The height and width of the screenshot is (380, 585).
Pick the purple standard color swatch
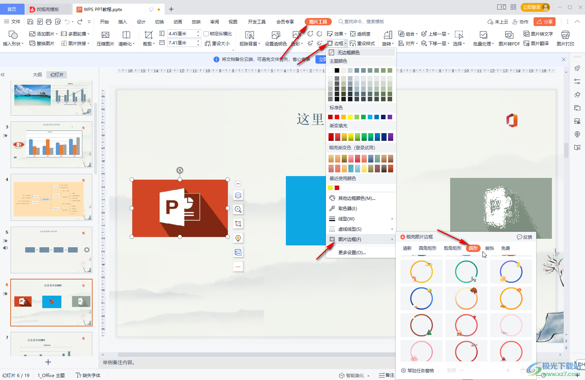point(390,117)
